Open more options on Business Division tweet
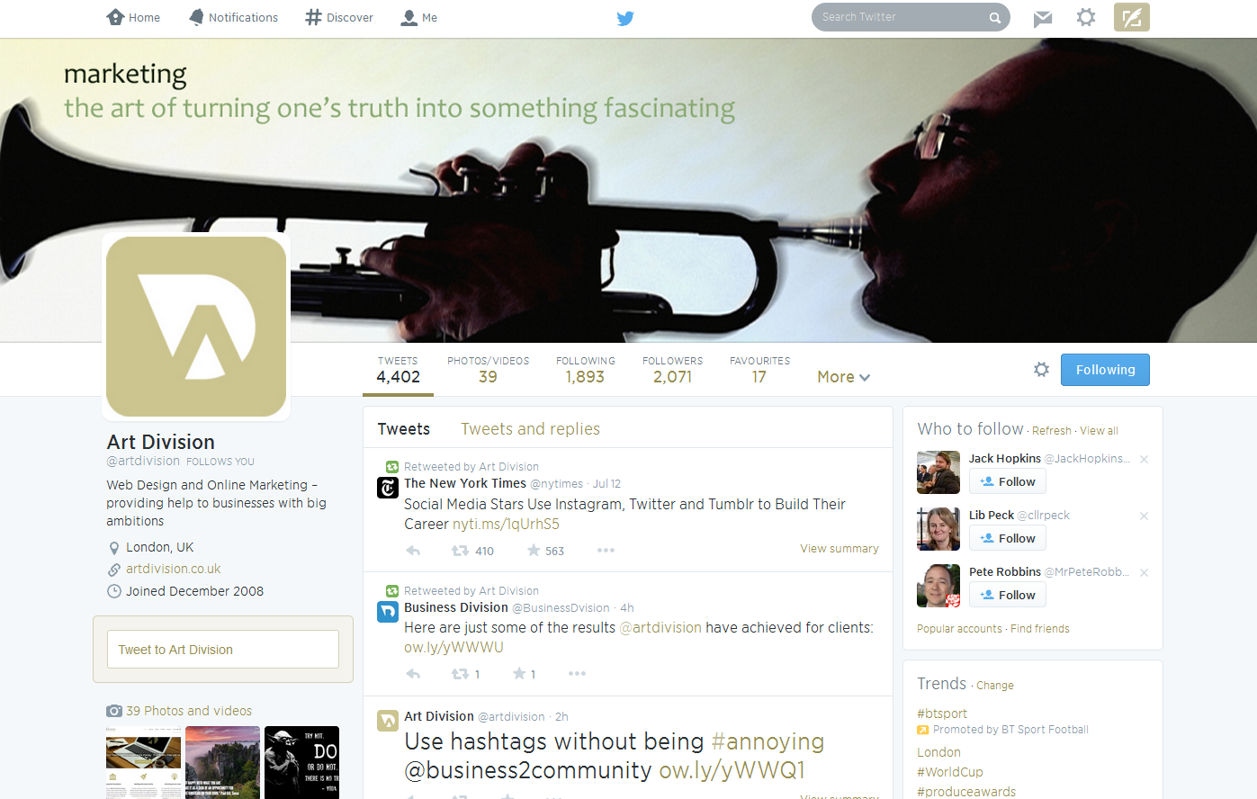1257x799 pixels. (x=577, y=673)
